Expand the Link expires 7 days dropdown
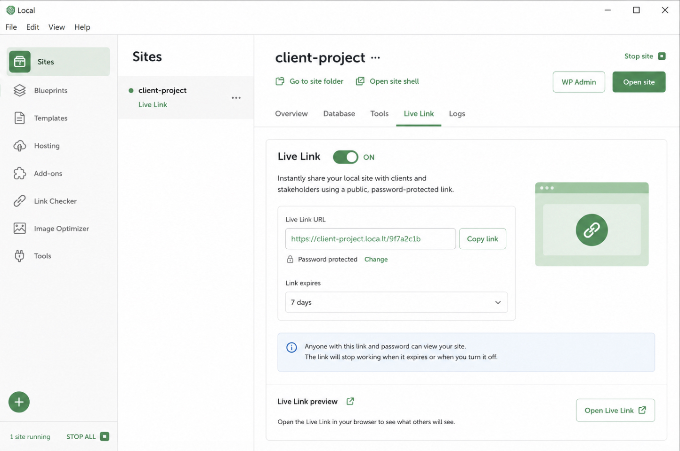 click(x=397, y=302)
